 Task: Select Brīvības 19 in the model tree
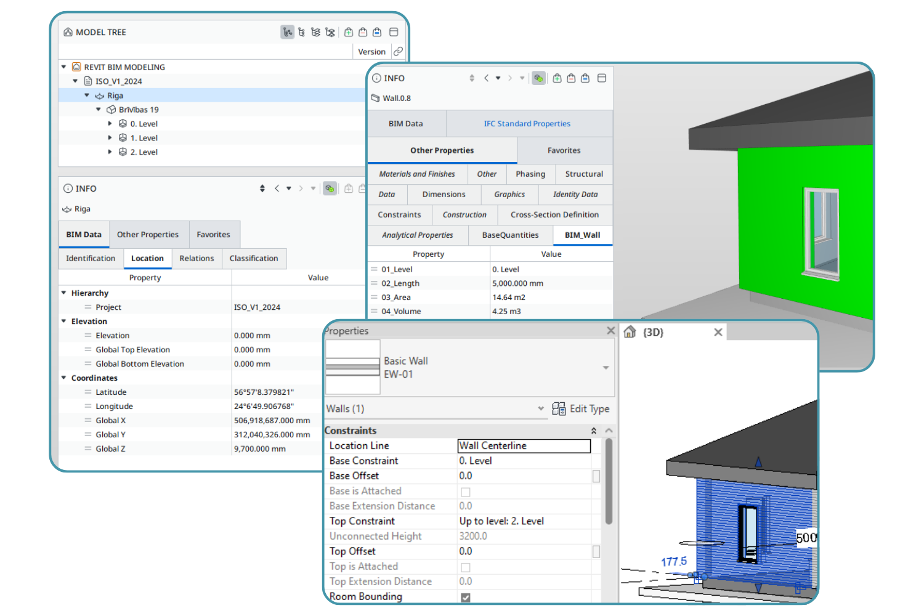tap(139, 110)
